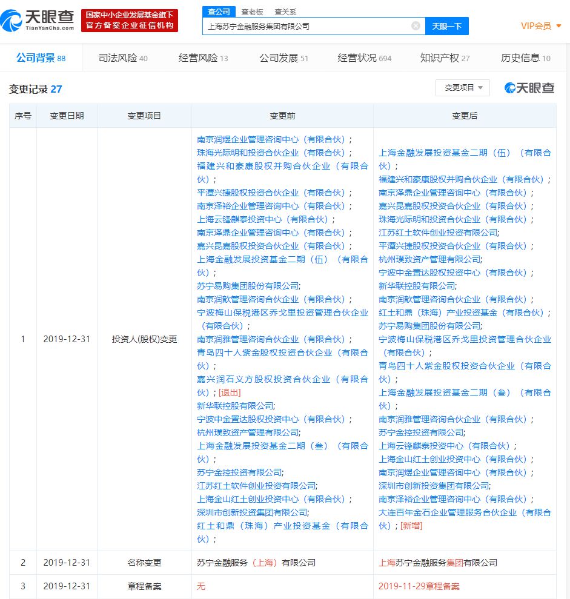This screenshot has width=570, height=599.
Task: Open the 变更项目 filter dropdown
Action: pyautogui.click(x=463, y=88)
